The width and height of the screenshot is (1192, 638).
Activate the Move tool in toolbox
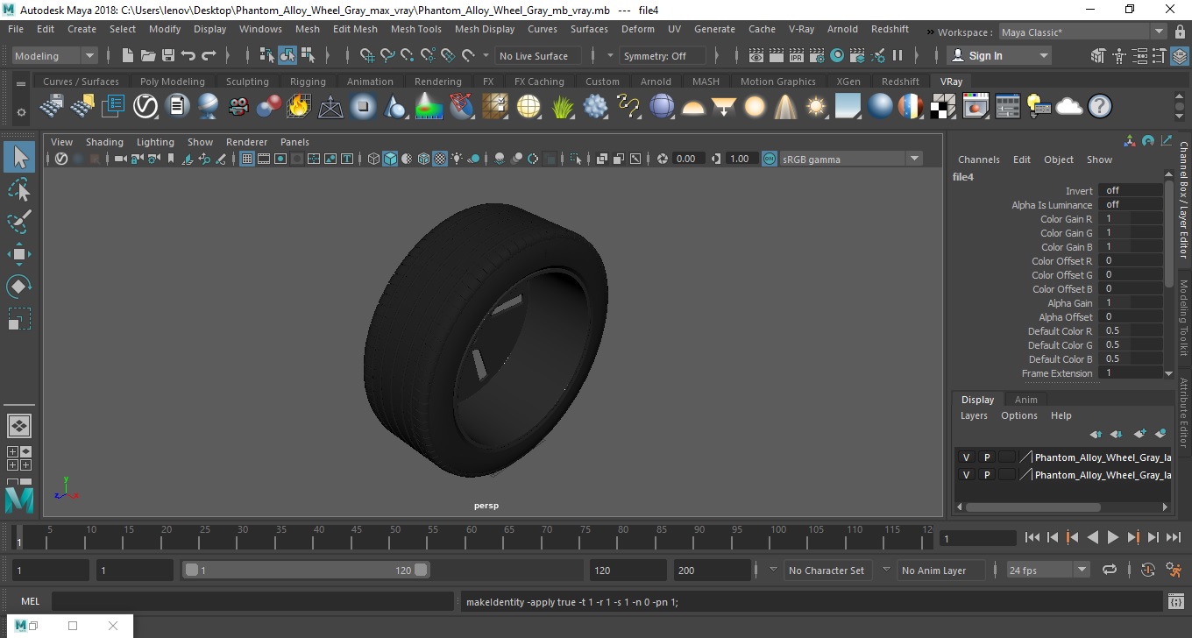tap(19, 254)
